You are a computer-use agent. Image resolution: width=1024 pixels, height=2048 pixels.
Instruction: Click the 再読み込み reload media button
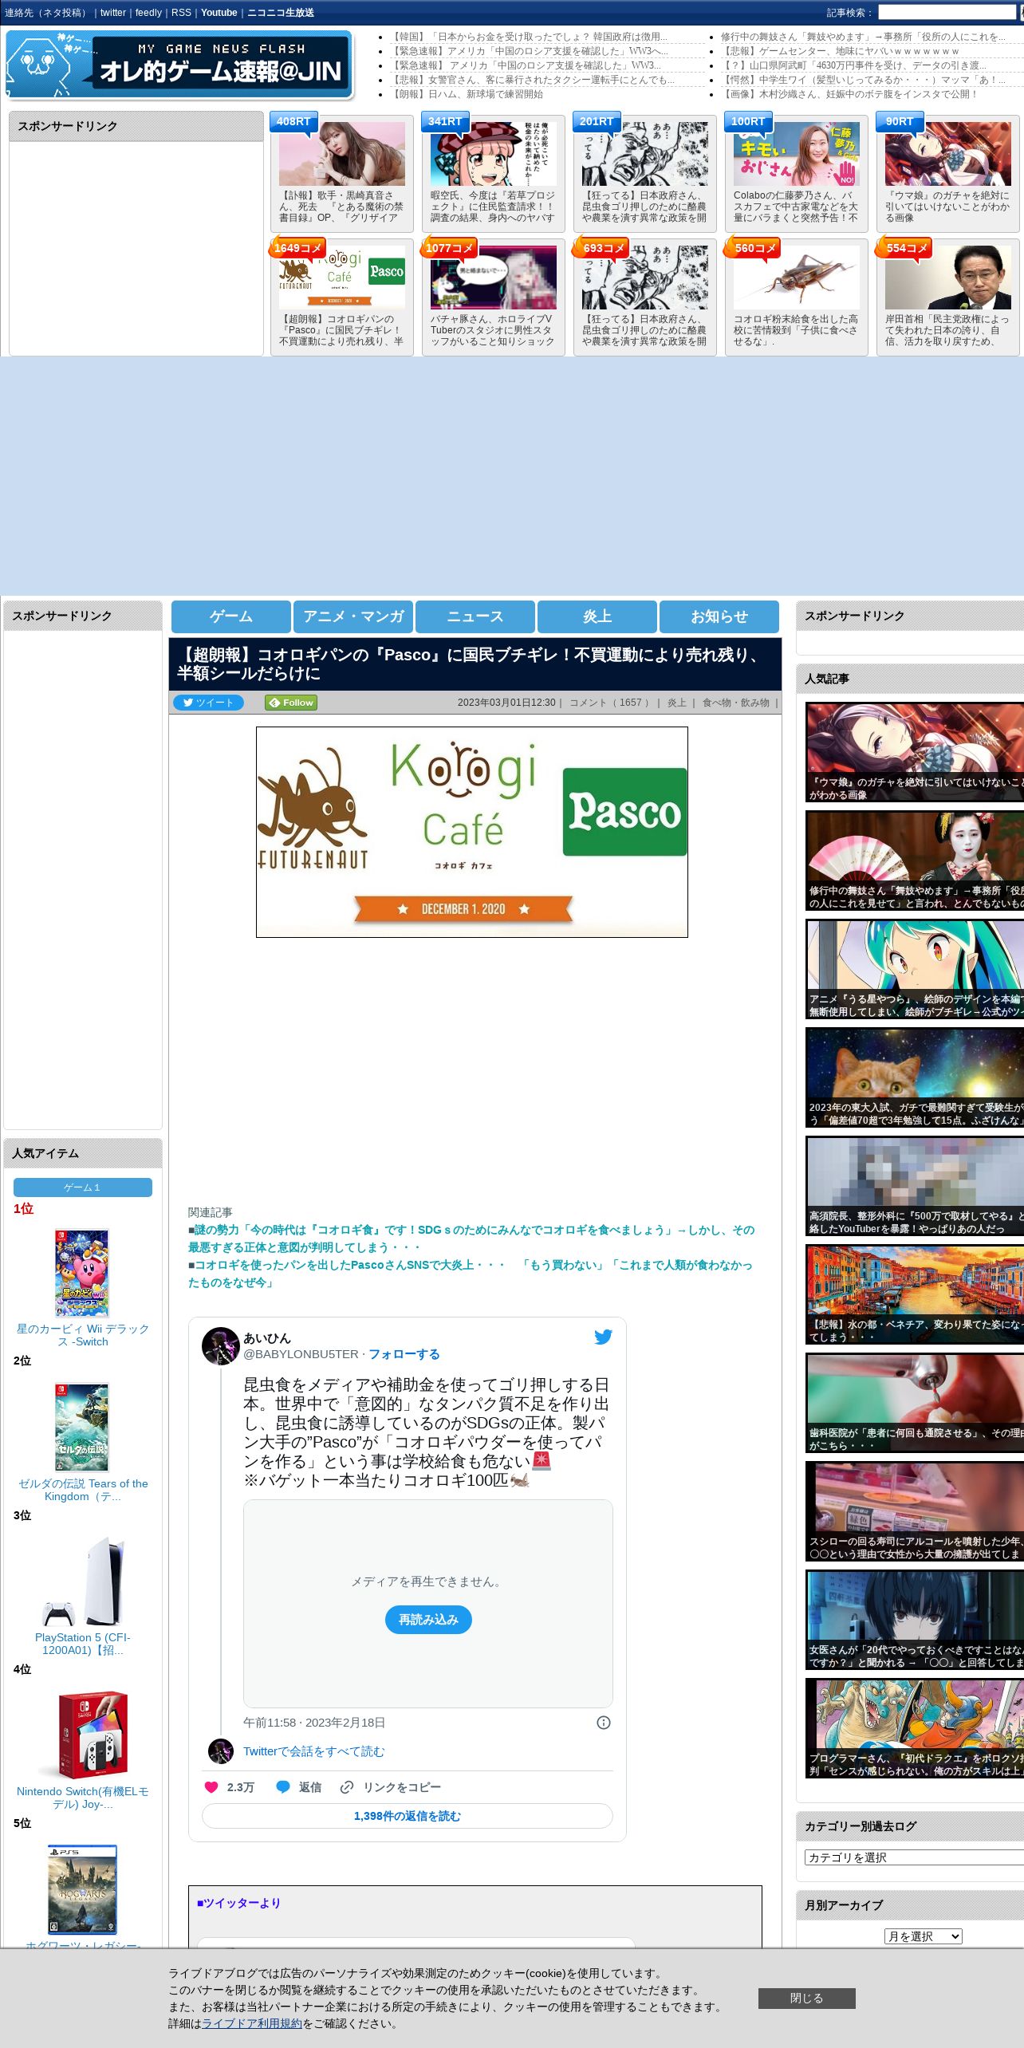pyautogui.click(x=428, y=1620)
